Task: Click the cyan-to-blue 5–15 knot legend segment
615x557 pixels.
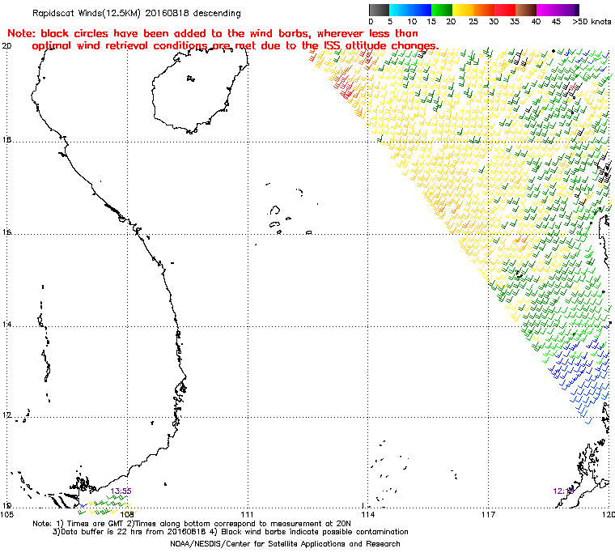Action: coord(410,10)
